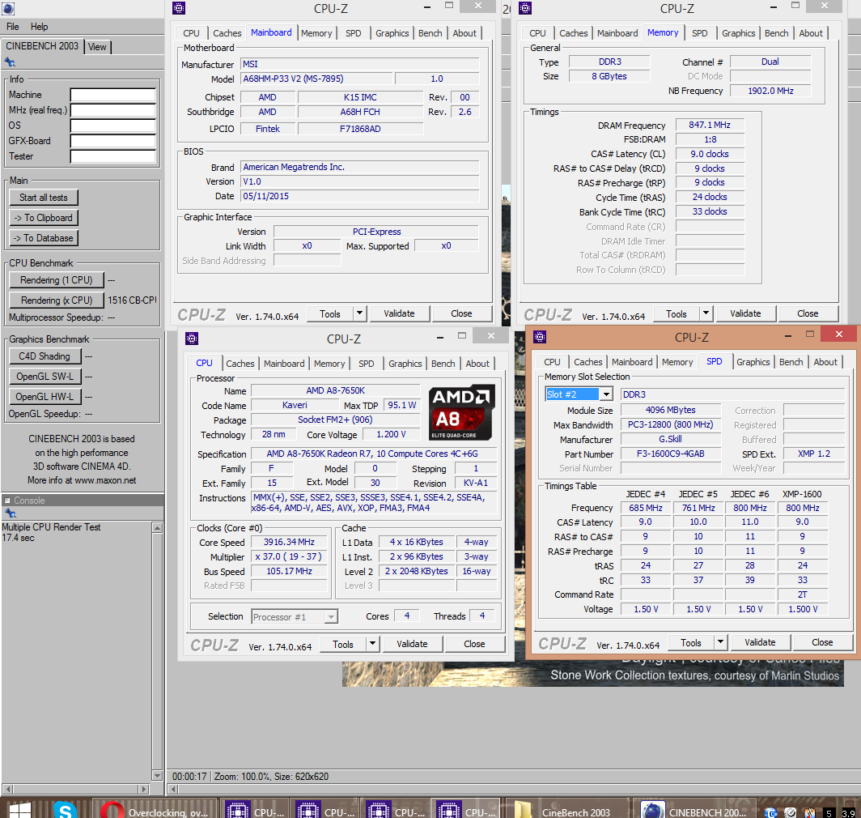Open the Processor #1 selection dropdown

[331, 617]
